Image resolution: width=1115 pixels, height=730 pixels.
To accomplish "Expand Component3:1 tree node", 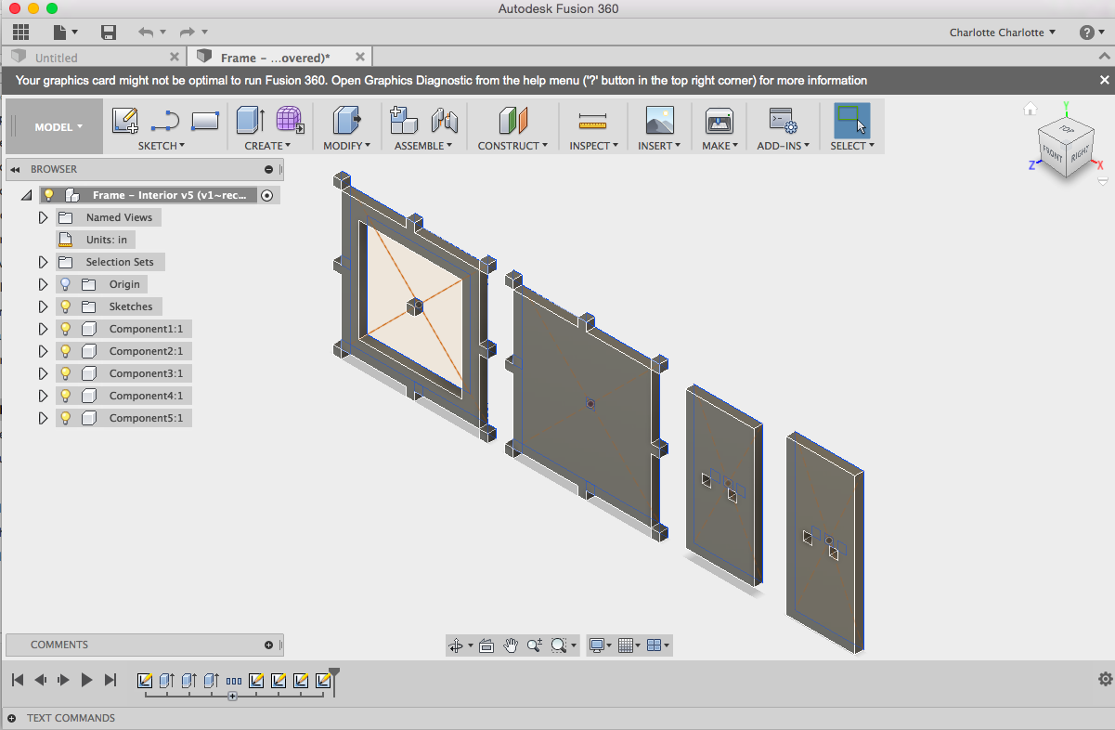I will (x=43, y=373).
